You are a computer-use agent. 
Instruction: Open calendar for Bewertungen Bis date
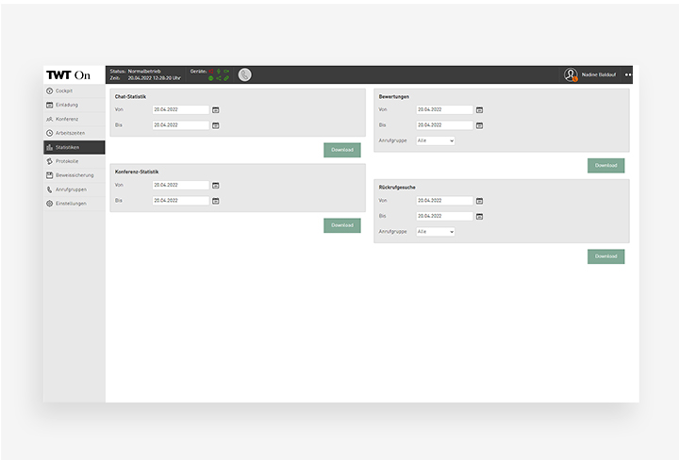click(x=479, y=125)
